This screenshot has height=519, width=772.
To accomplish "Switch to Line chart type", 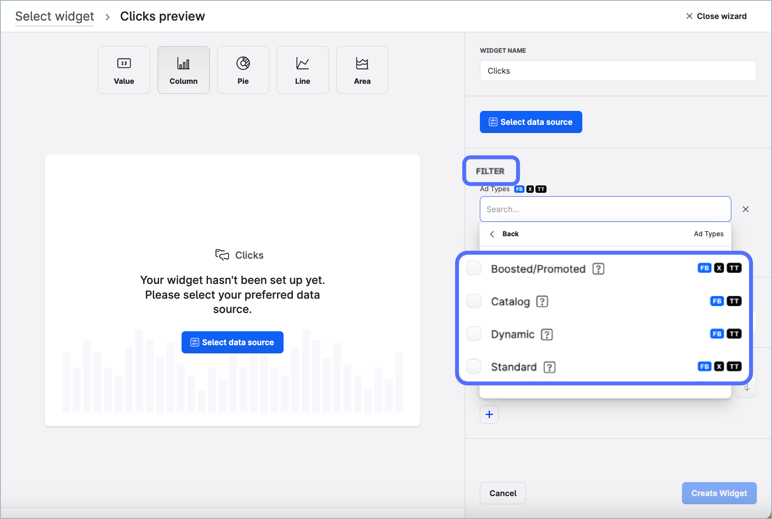I will point(302,70).
